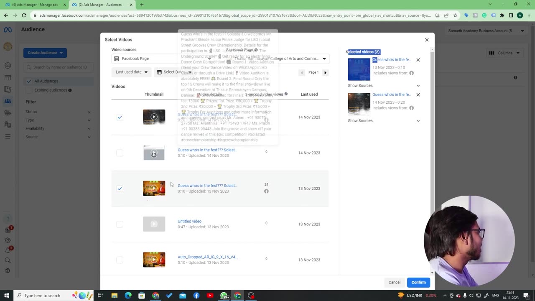Close the Select Videos dialog
535x301 pixels.
[427, 40]
